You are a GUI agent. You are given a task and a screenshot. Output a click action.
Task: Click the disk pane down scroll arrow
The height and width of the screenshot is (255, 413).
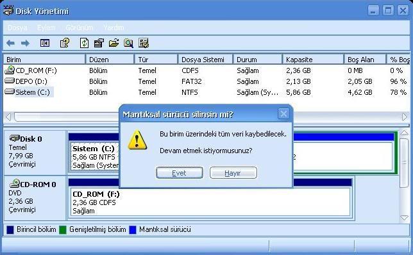click(x=405, y=217)
